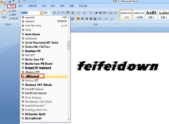The height and width of the screenshot is (124, 169).
Task: Open the 开发工具 ribbon tab
Action: 83,6
